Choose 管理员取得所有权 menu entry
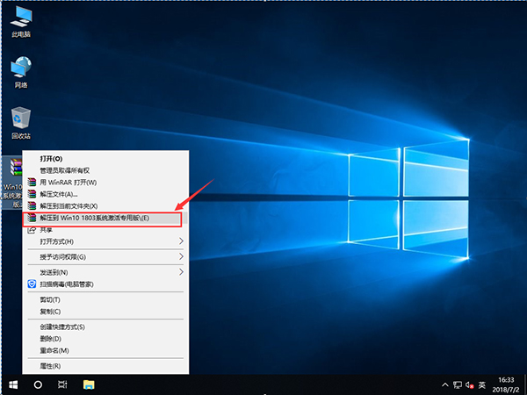The height and width of the screenshot is (395, 527). [x=105, y=170]
